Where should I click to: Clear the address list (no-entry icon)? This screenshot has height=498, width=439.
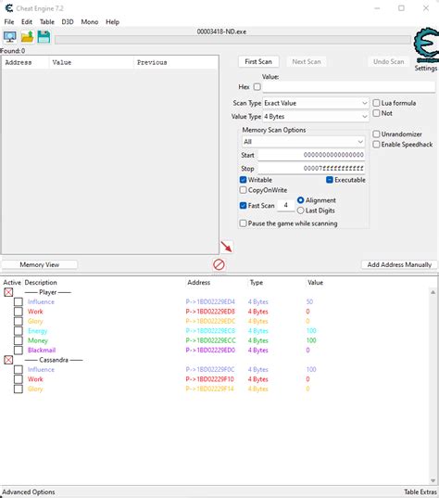click(x=219, y=264)
